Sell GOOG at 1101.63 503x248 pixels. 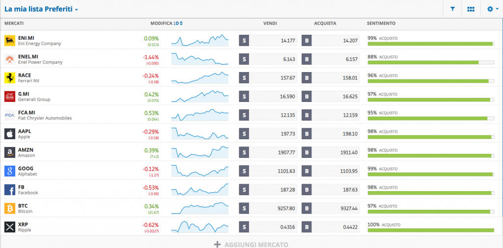pos(268,171)
